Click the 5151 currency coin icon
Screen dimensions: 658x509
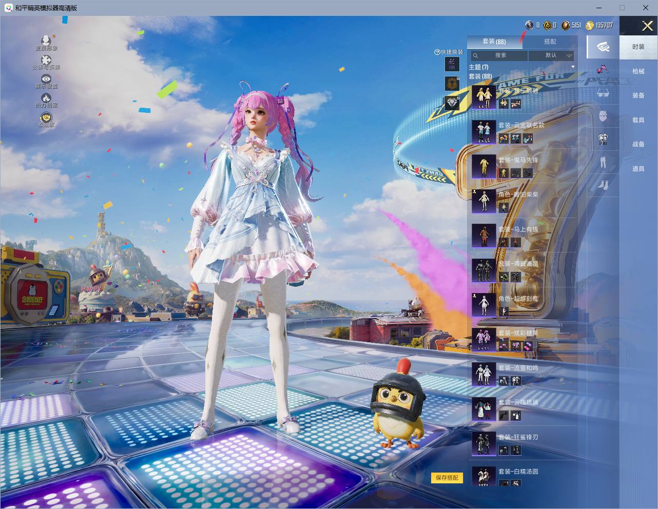tap(566, 25)
